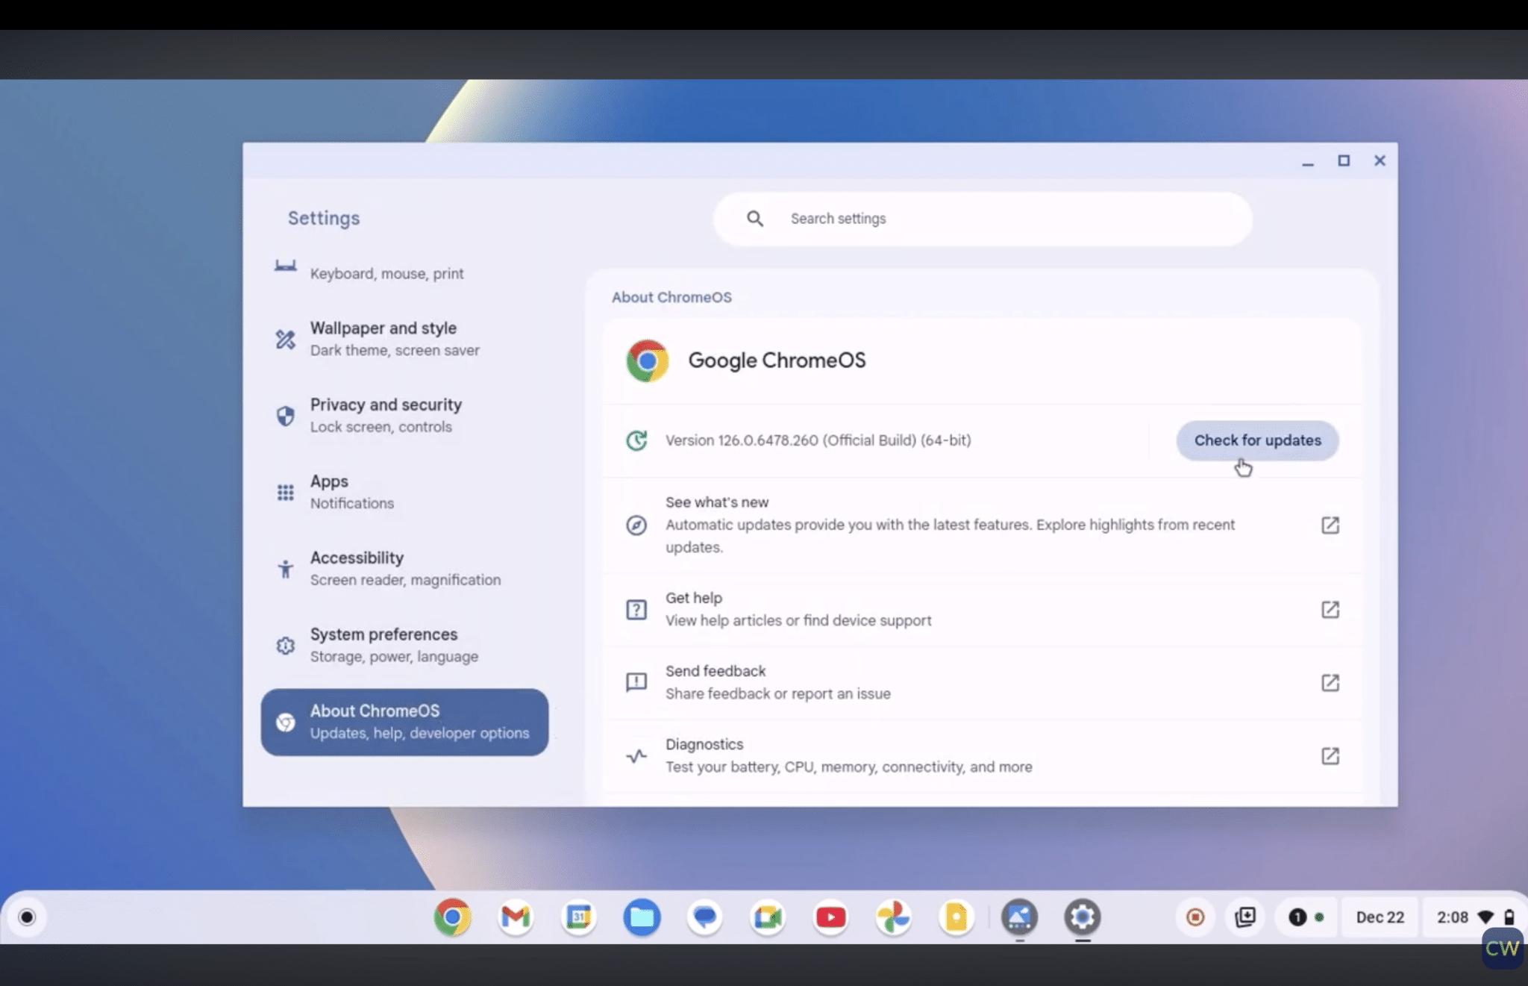This screenshot has width=1528, height=986.
Task: Open Diagnostics external link icon
Action: [x=1330, y=755]
